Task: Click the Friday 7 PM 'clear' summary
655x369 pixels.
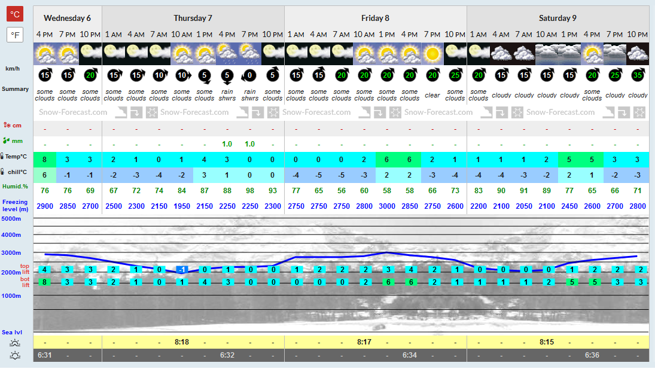Action: pos(432,95)
